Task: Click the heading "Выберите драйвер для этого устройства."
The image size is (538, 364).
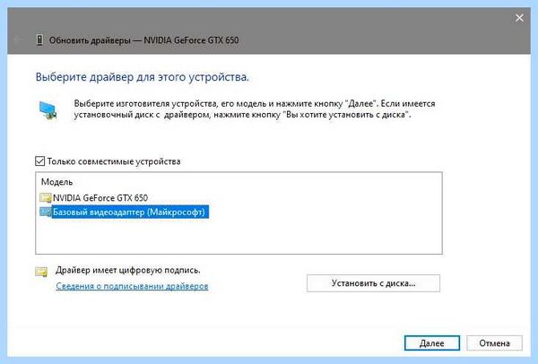Action: click(x=143, y=77)
